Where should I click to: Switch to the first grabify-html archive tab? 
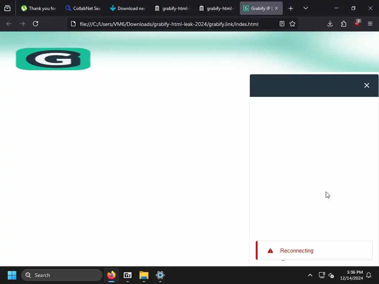pyautogui.click(x=172, y=9)
